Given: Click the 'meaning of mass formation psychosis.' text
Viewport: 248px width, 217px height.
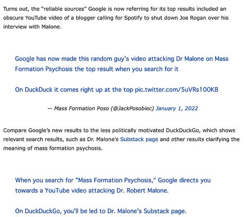Looking at the screenshot, I should click(53, 148).
